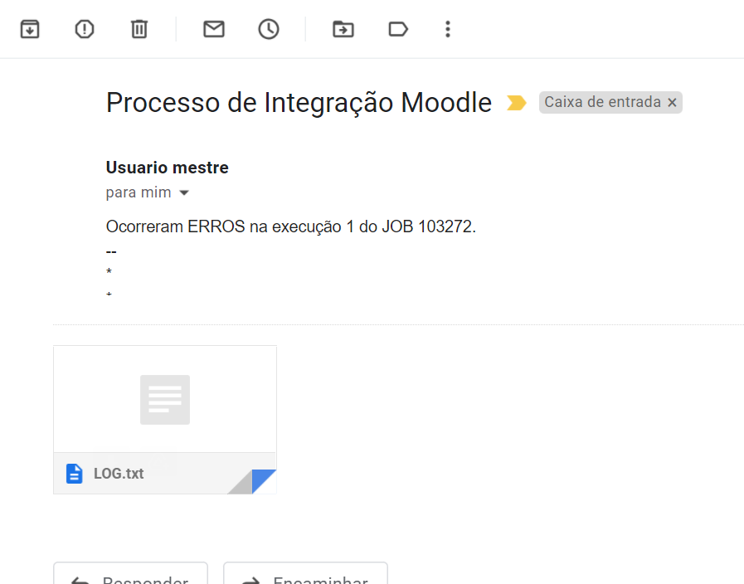Open the LOG.txt attachment preview thumbnail
The image size is (744, 584).
164,399
